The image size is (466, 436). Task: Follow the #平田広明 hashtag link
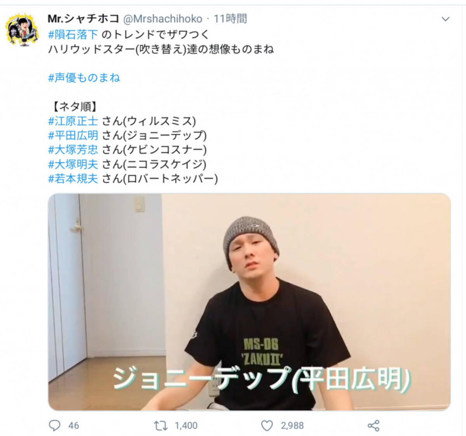tap(73, 135)
